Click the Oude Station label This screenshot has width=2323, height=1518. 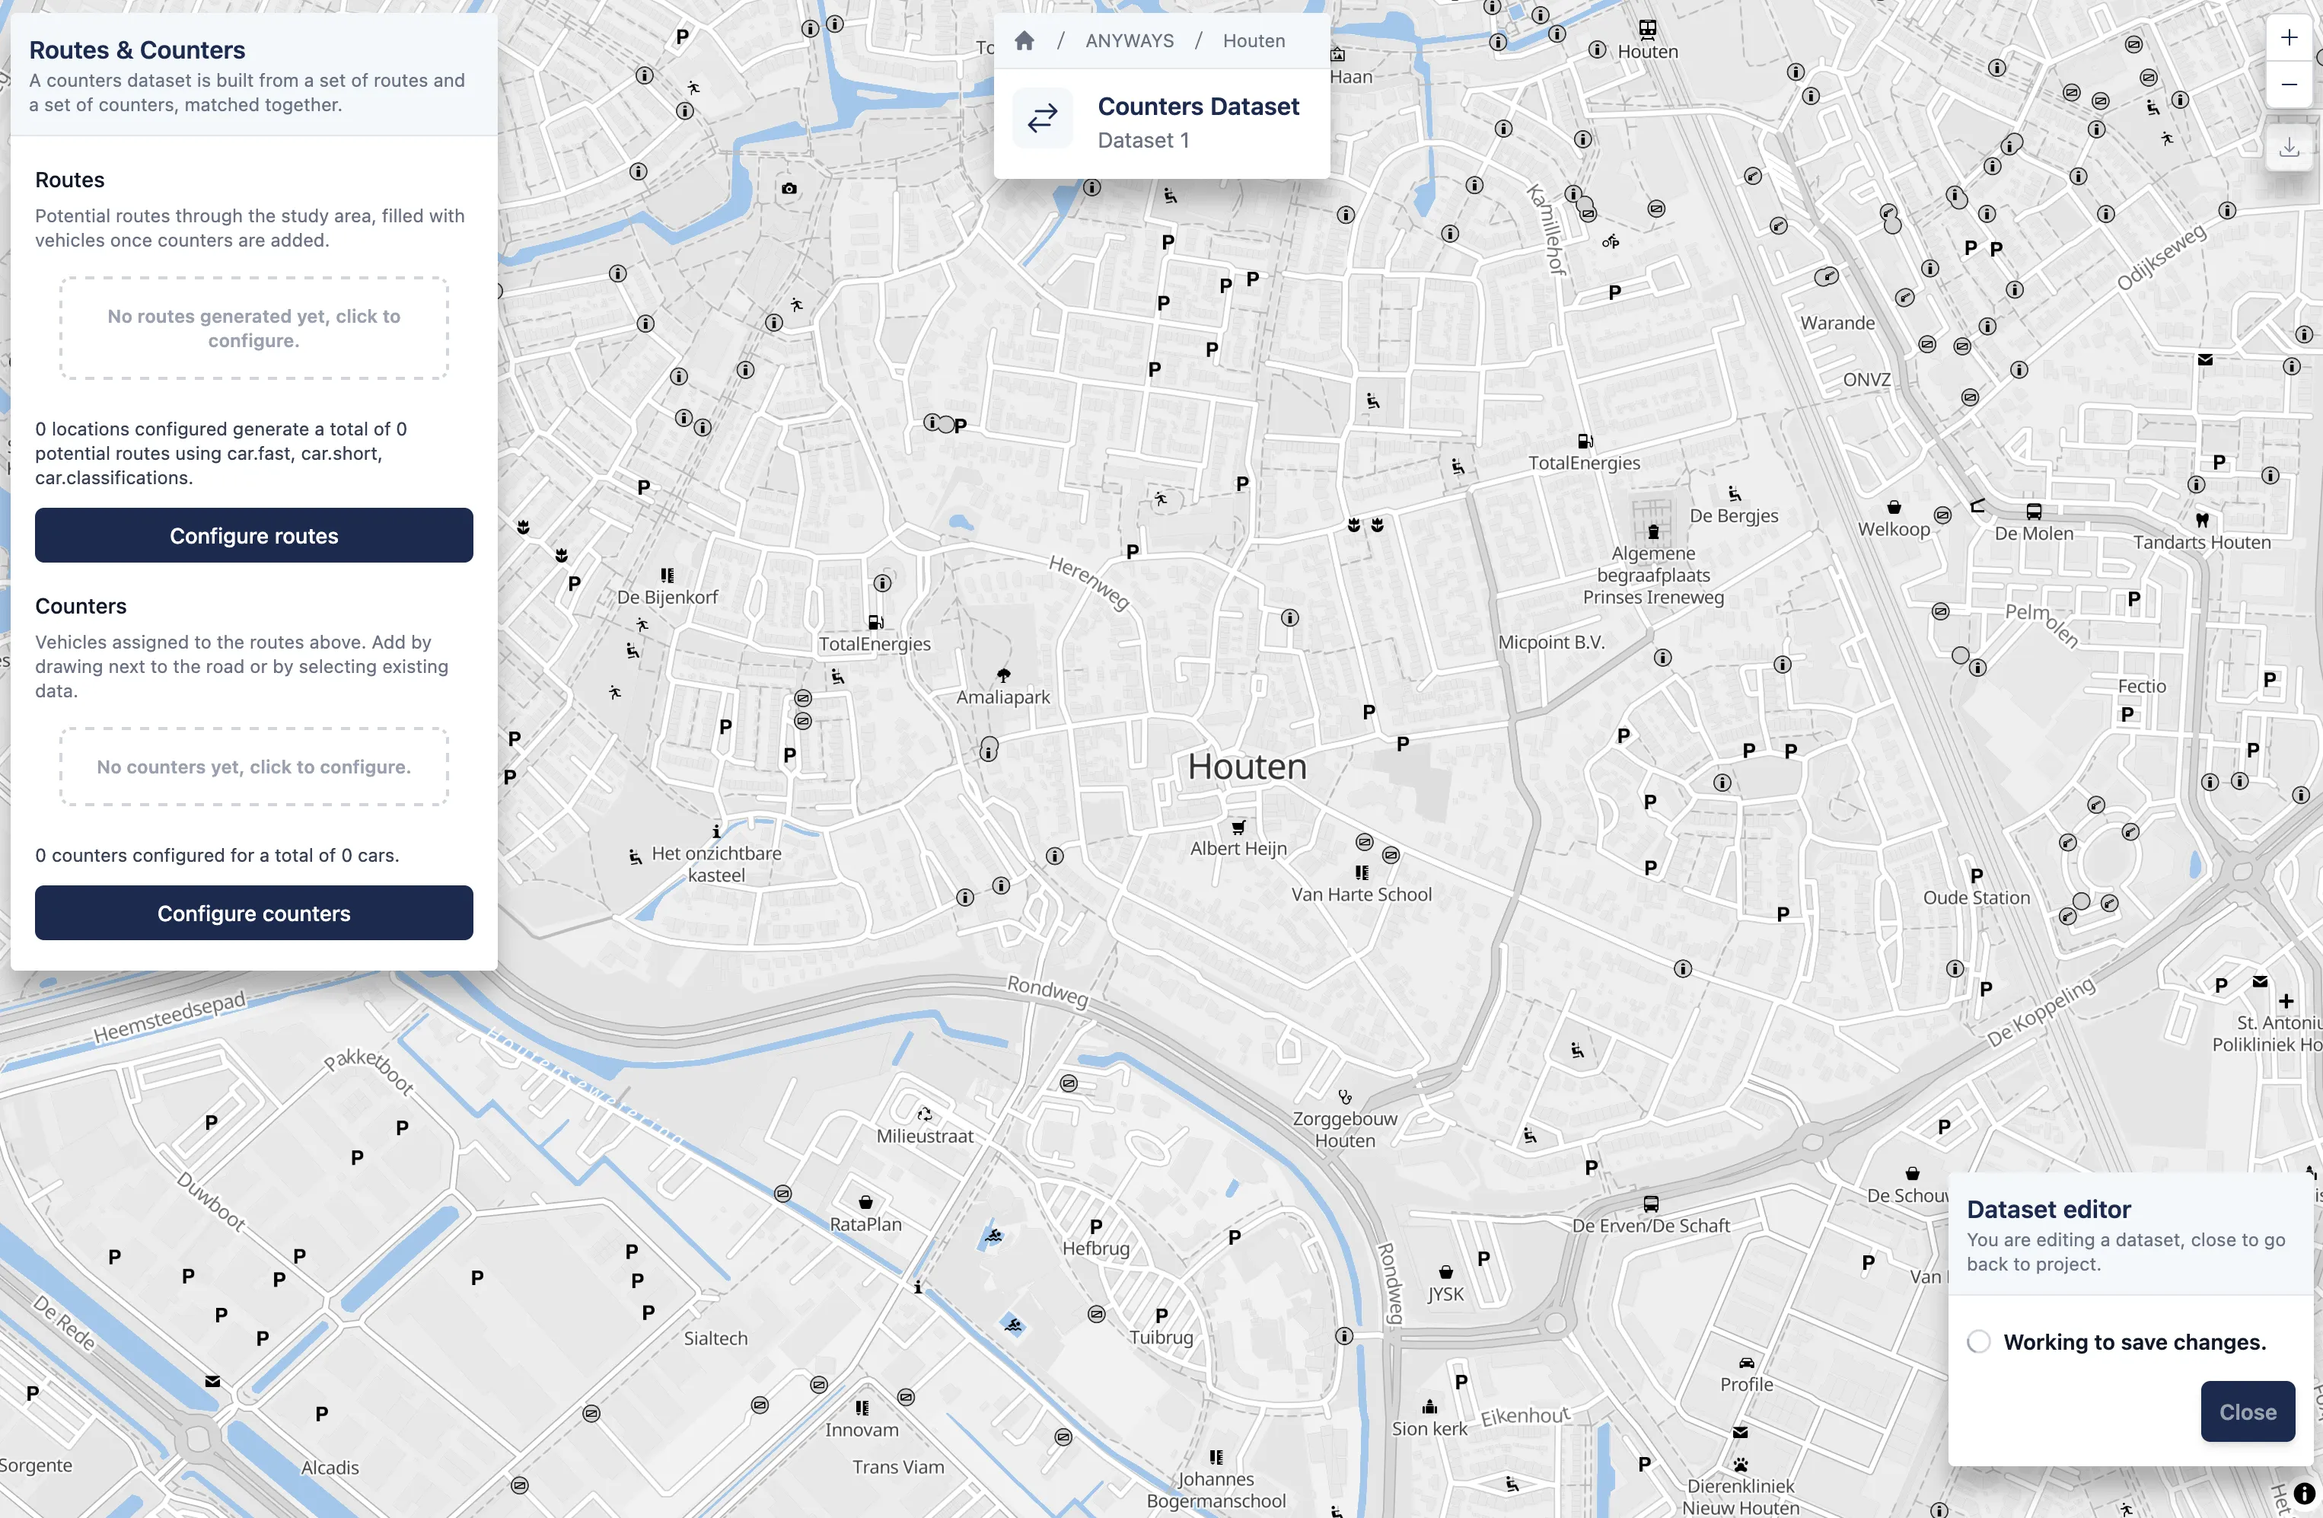point(1975,897)
